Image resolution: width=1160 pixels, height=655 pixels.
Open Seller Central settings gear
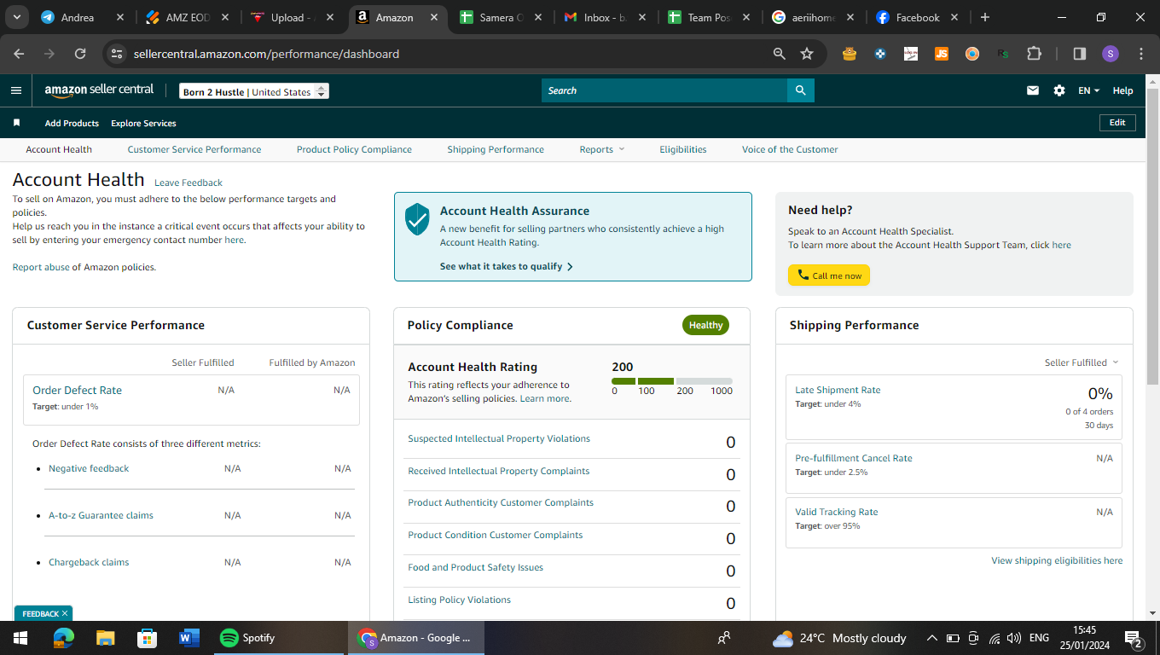[1059, 90]
